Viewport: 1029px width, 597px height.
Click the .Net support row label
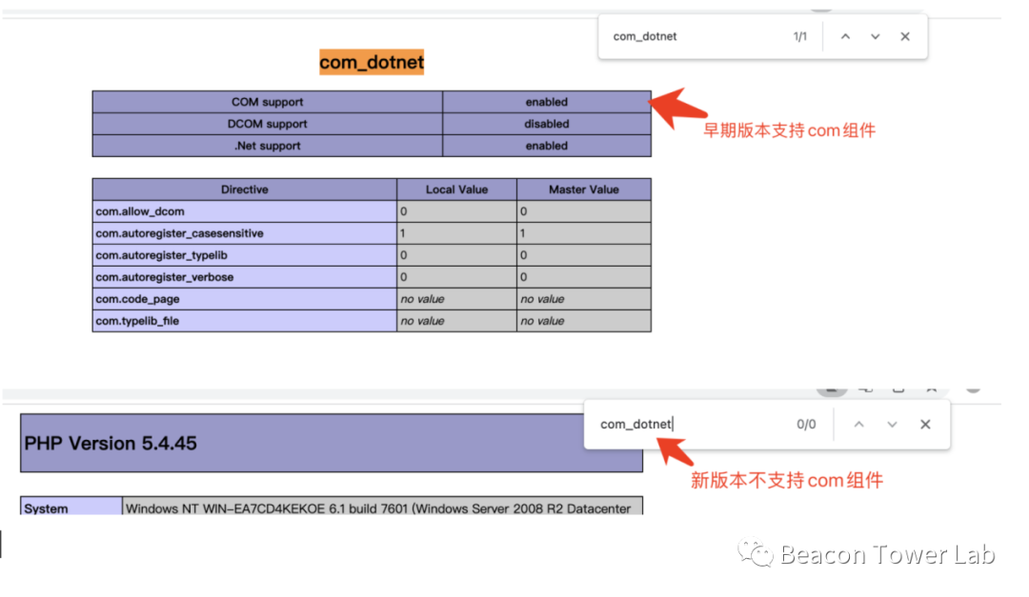(x=267, y=146)
